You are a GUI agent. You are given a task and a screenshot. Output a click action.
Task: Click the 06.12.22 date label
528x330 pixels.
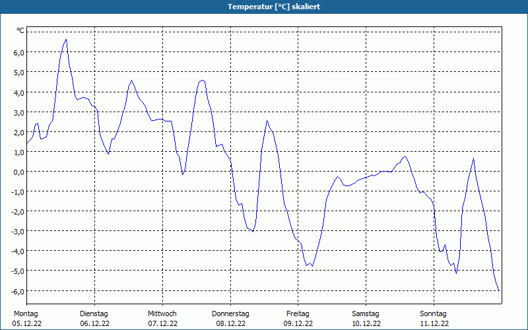tap(95, 323)
